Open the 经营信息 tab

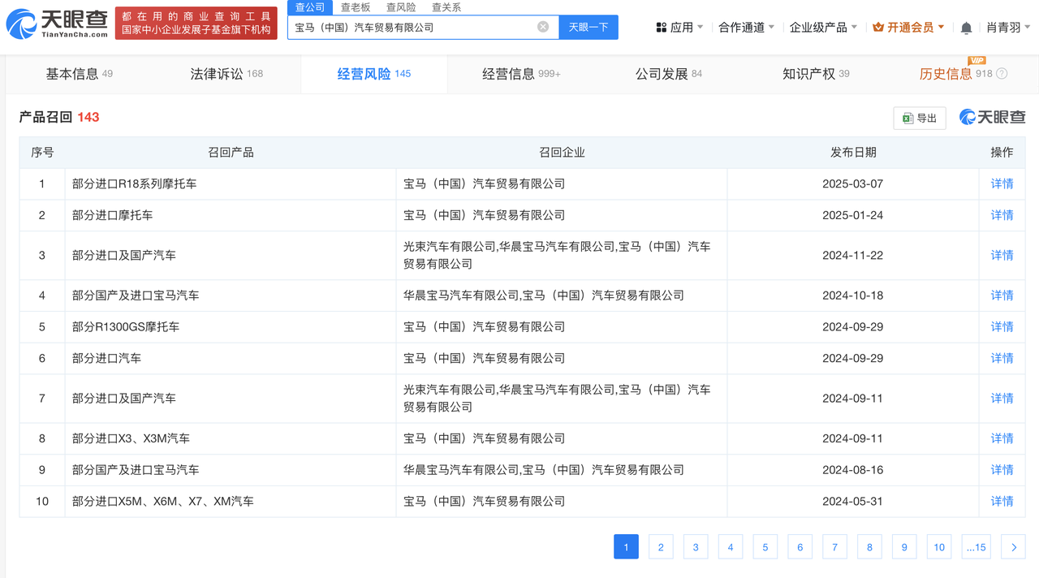[x=521, y=74]
